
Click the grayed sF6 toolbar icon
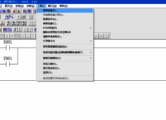[x=2, y=36]
